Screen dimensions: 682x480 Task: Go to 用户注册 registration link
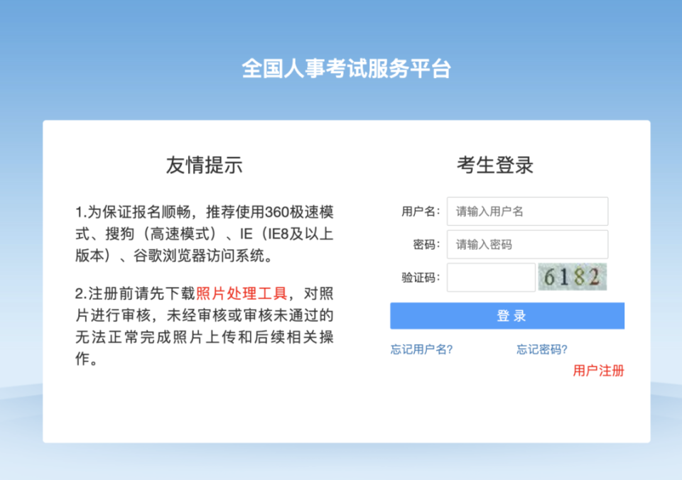(598, 371)
